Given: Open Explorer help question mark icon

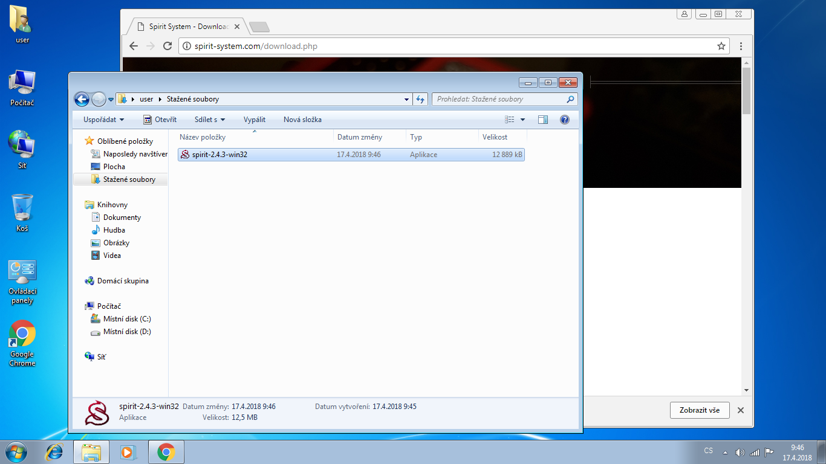Looking at the screenshot, I should coord(565,120).
